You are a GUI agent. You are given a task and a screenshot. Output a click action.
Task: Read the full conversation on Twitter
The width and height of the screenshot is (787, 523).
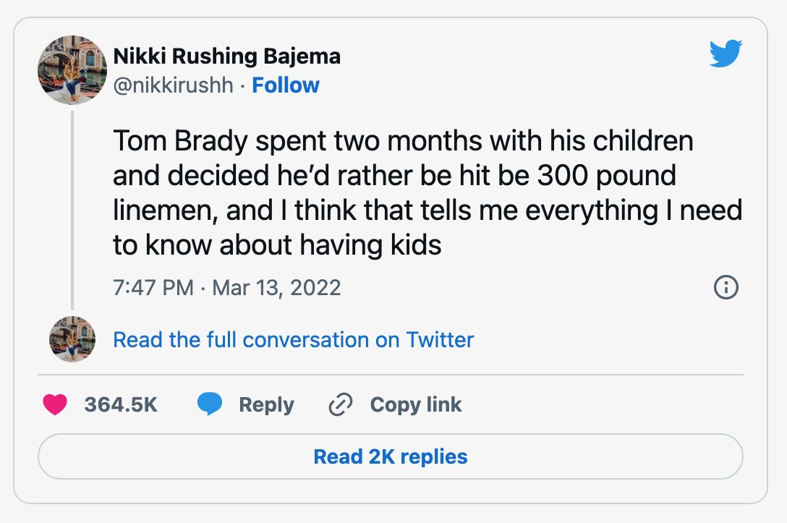[x=293, y=340]
